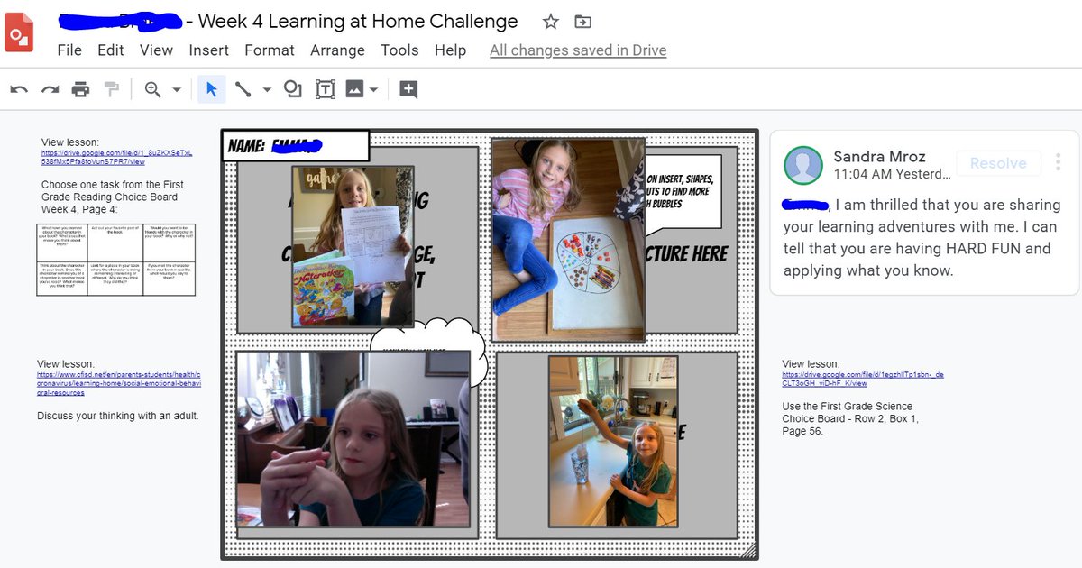
Task: Add a comment using toolbar icon
Action: [x=408, y=89]
